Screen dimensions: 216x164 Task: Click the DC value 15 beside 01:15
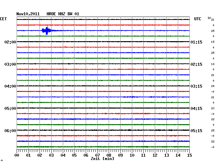[x=213, y=42]
